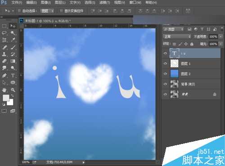Open the 文字 menu
225x166 pixels.
coord(75,3)
